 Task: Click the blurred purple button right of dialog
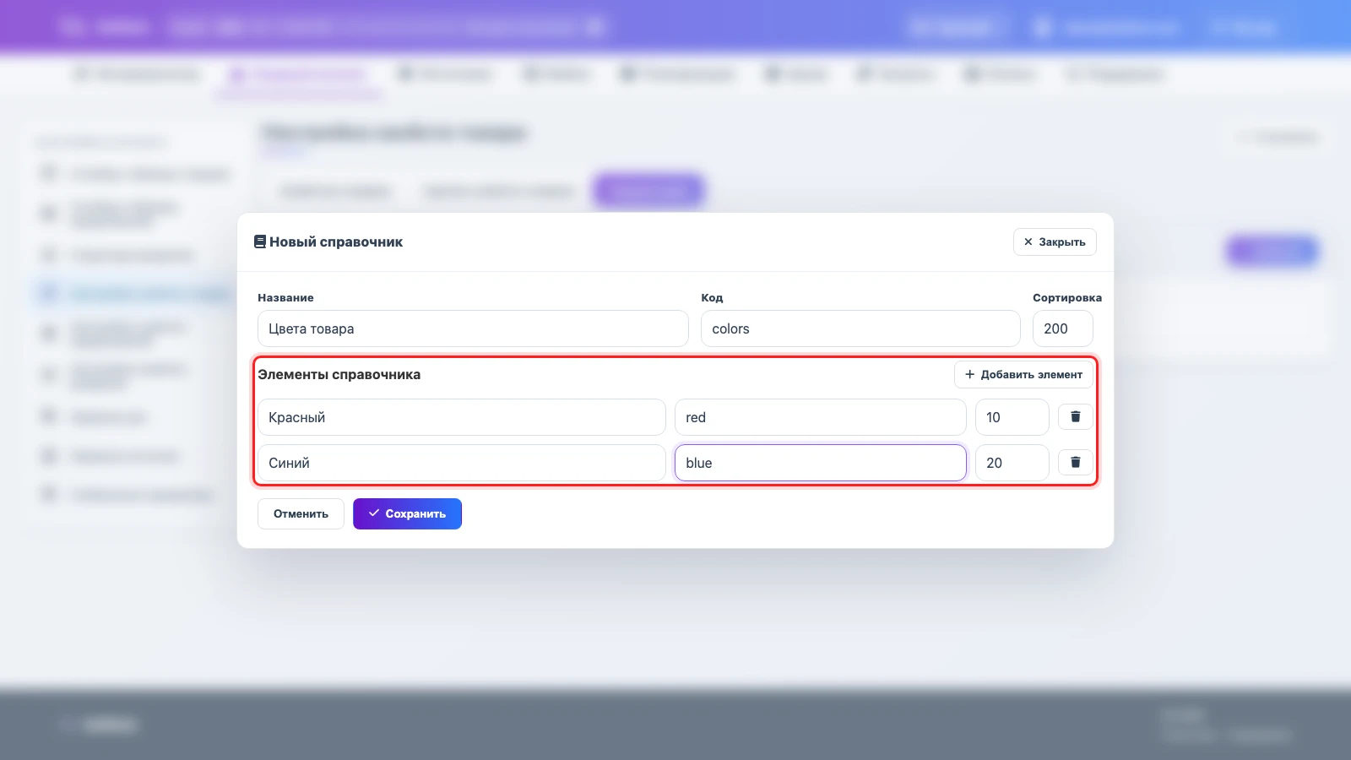pos(1272,251)
